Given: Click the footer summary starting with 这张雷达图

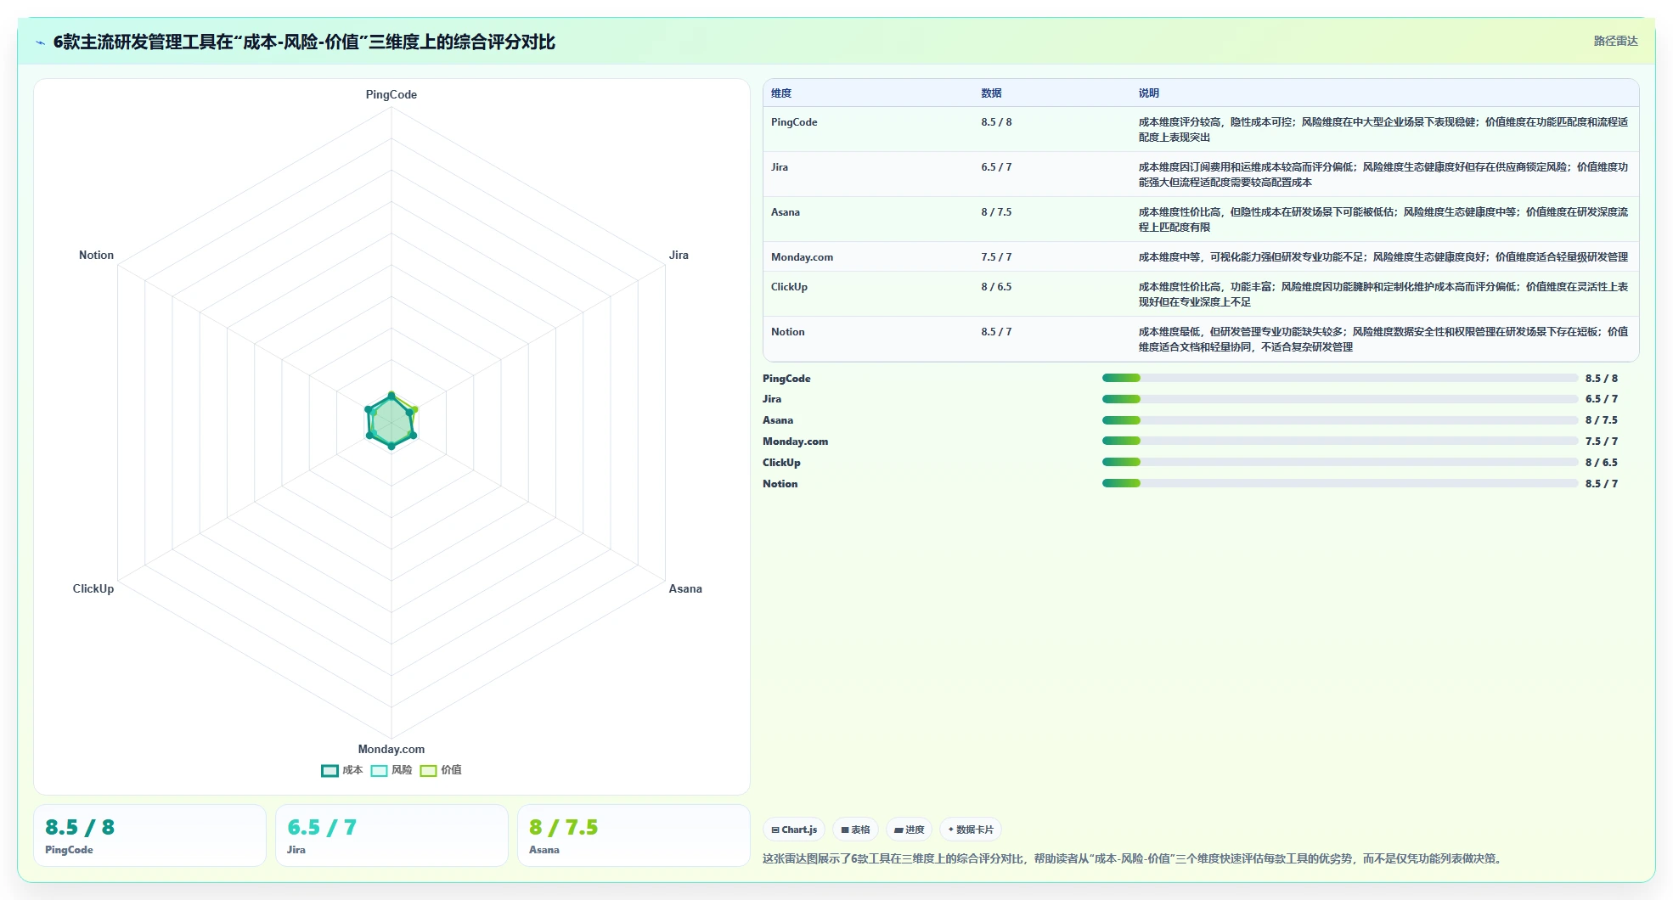Looking at the screenshot, I should coord(1134,858).
